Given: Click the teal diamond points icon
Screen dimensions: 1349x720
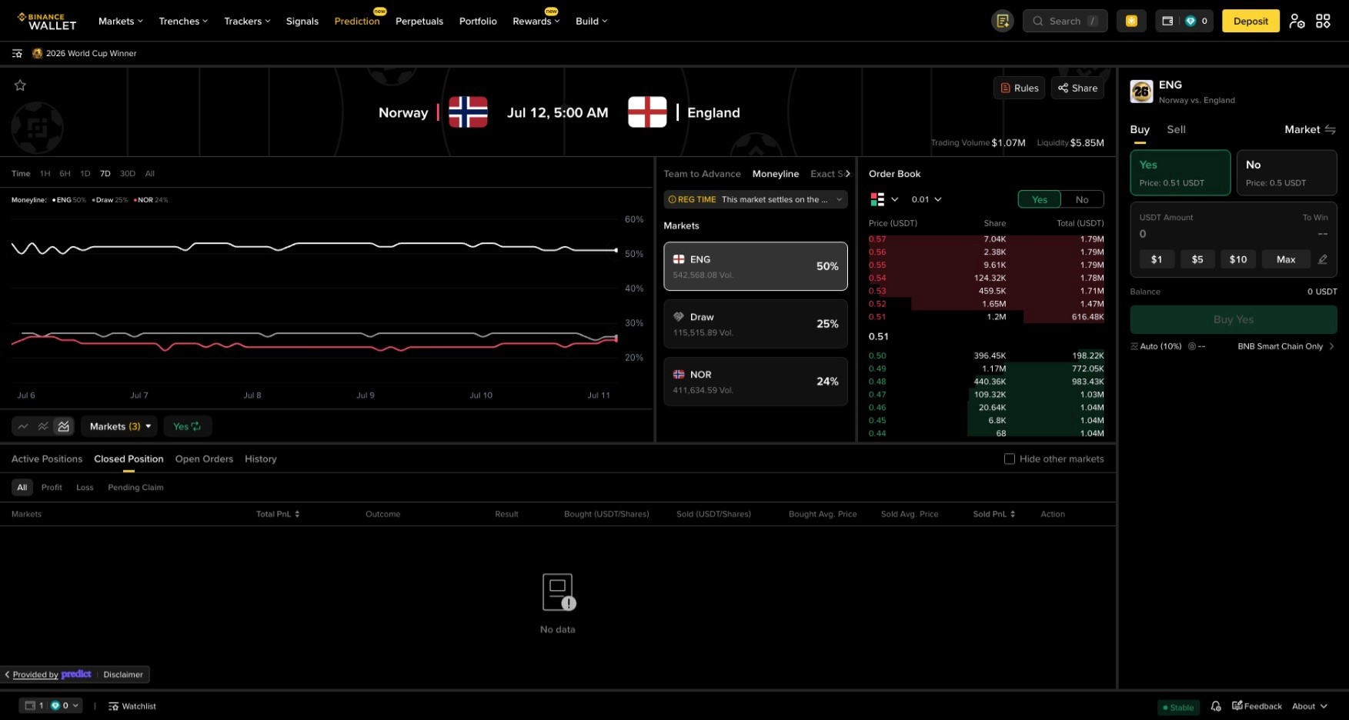Looking at the screenshot, I should coord(1190,21).
